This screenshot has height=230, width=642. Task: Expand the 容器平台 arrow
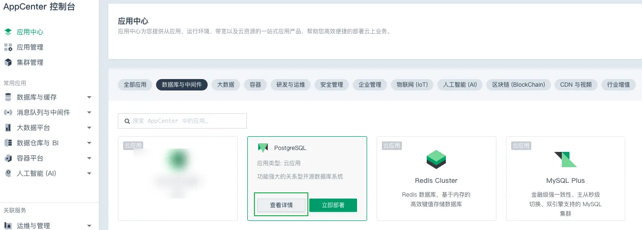click(x=89, y=158)
